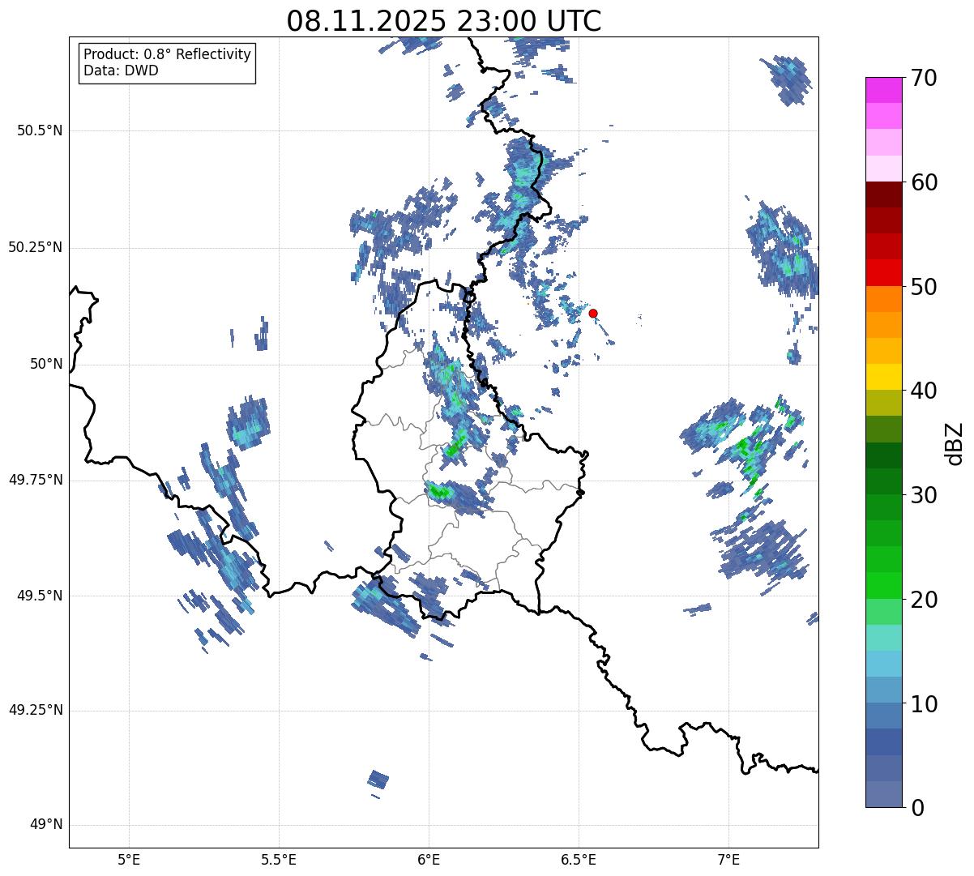Click the orange colorbar swatch below 50

tap(883, 299)
